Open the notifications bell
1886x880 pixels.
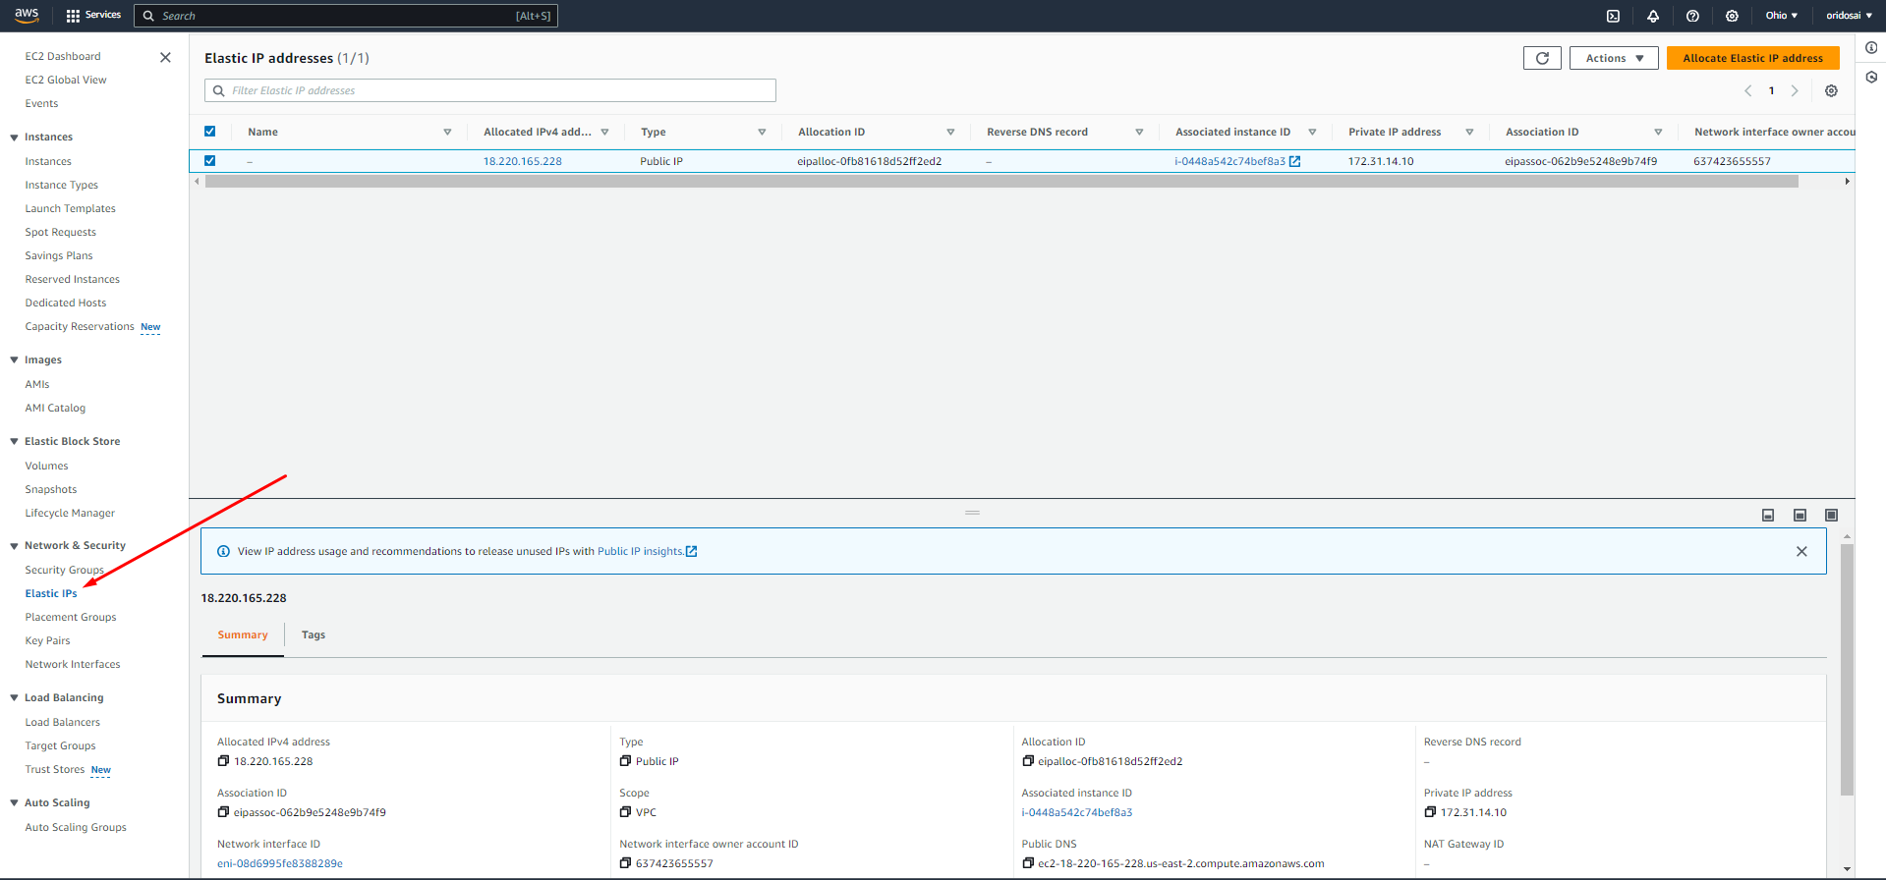1653,16
